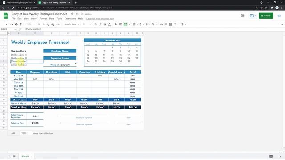285x160 pixels.
Task: Toggle strikethrough formatting
Action: pyautogui.click(x=105, y=24)
